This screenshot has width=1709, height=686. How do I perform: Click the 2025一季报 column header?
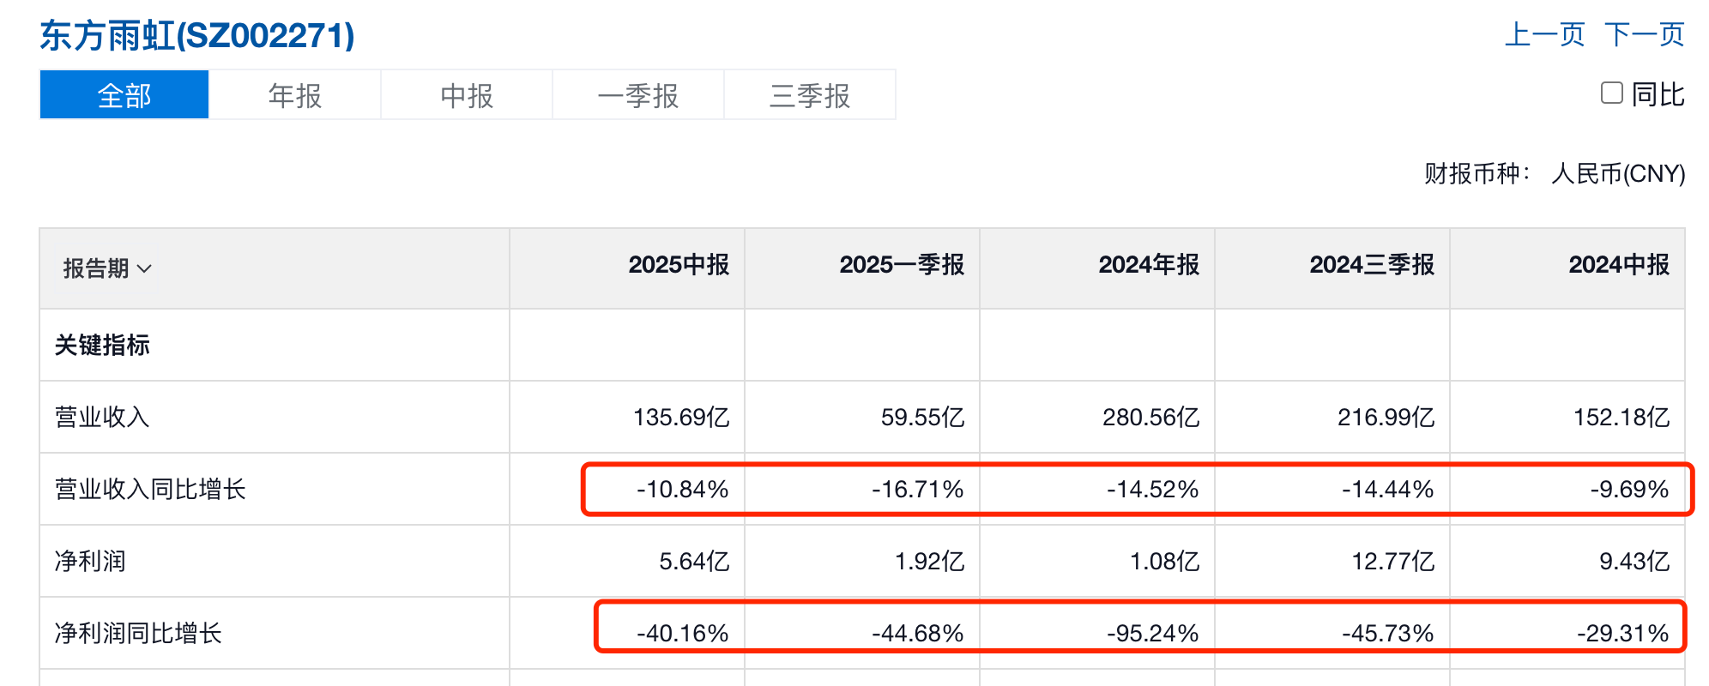(x=901, y=265)
